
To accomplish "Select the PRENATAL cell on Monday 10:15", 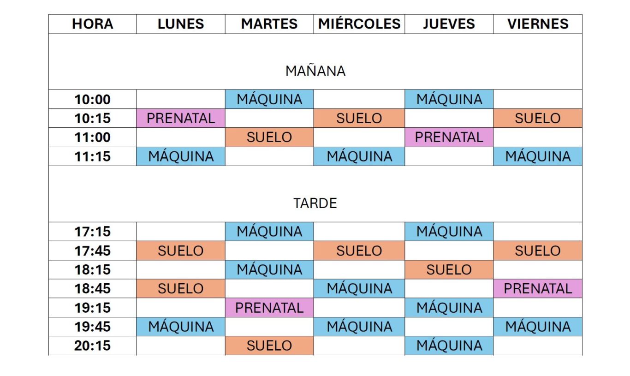I will (181, 118).
